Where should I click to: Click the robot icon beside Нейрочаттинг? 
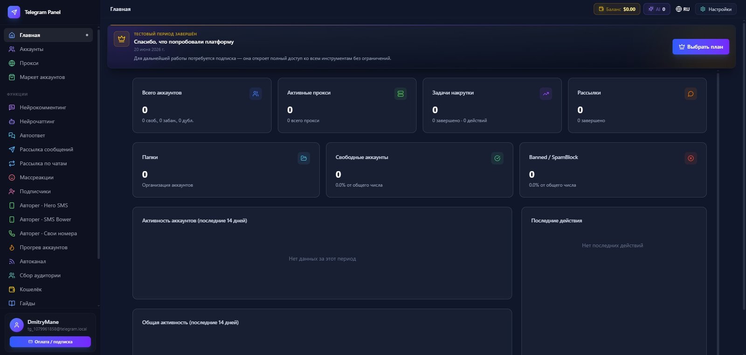pos(12,121)
